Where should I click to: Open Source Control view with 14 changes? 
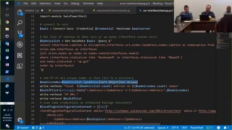[20, 34]
